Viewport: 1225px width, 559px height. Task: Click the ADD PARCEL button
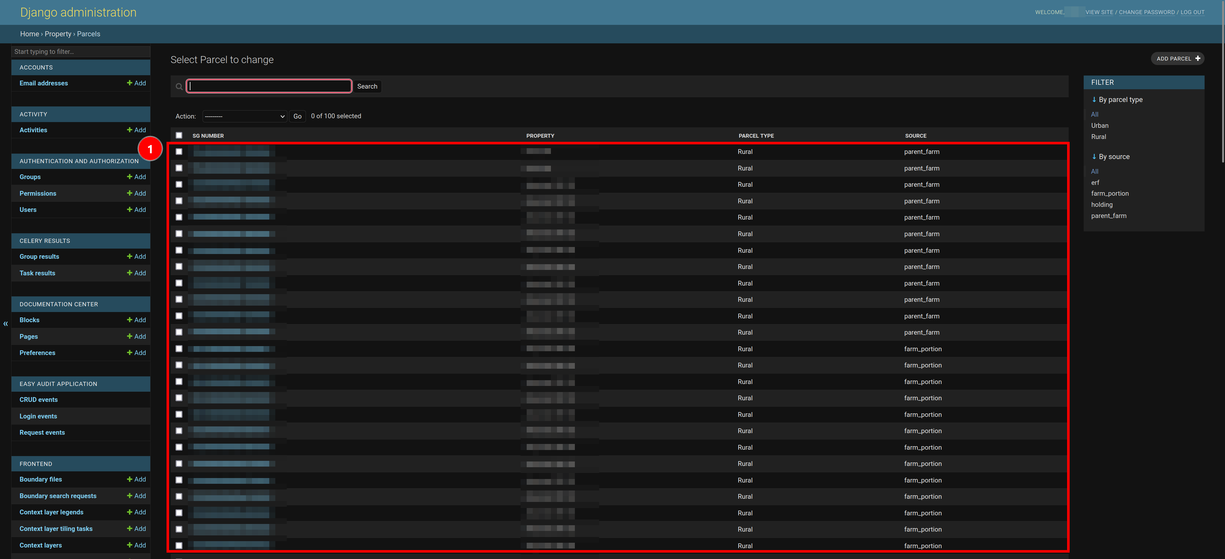[1177, 58]
